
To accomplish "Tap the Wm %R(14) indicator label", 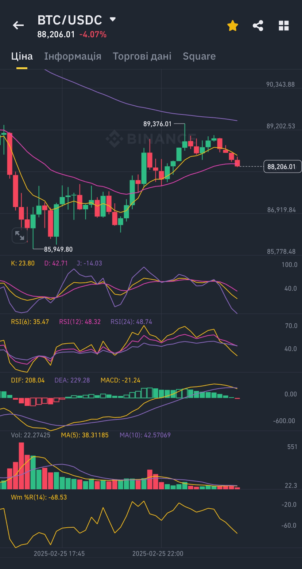I will [39, 497].
